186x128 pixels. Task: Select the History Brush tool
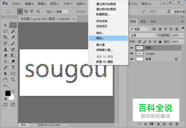click(x=13, y=49)
